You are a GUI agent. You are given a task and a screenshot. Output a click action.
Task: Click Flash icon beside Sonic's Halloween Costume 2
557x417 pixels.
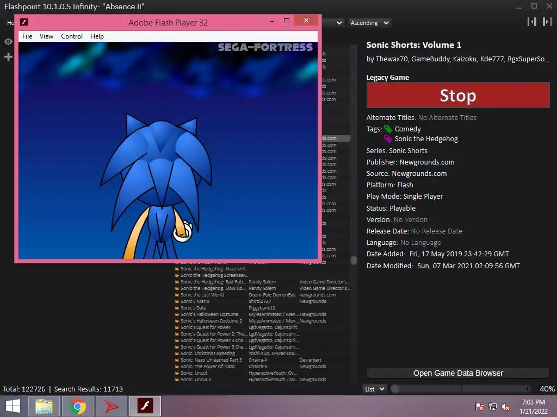(177, 321)
